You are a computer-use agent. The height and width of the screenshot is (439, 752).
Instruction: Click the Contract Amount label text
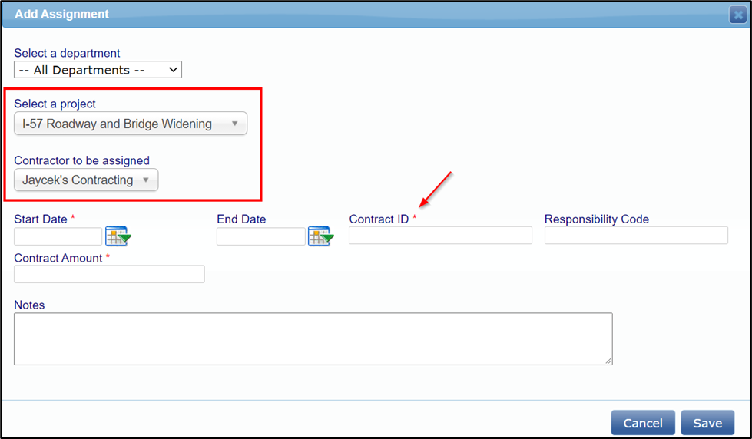pos(58,258)
